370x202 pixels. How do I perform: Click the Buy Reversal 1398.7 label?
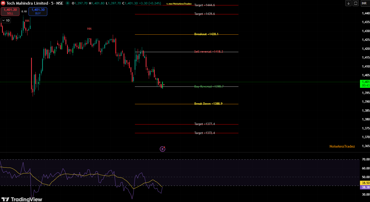(209, 86)
